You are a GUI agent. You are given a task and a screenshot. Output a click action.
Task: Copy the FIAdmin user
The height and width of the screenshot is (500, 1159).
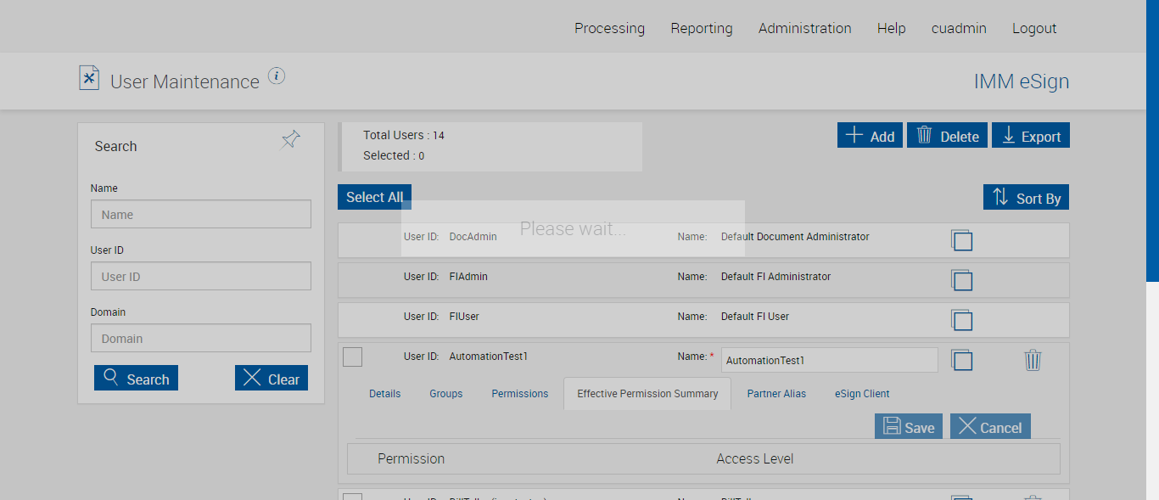(x=961, y=280)
